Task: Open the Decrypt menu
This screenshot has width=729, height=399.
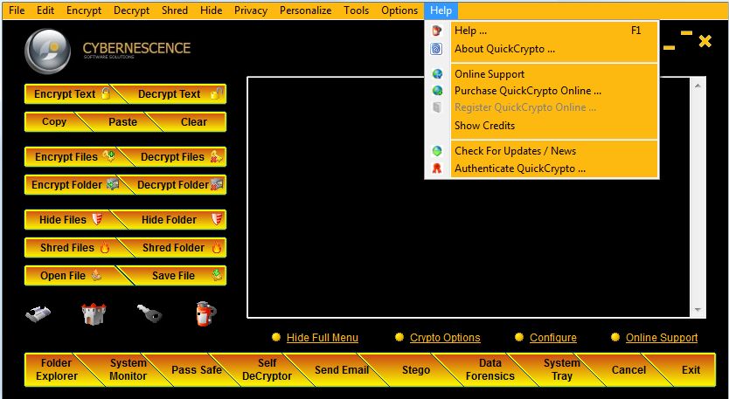Action: pos(132,10)
